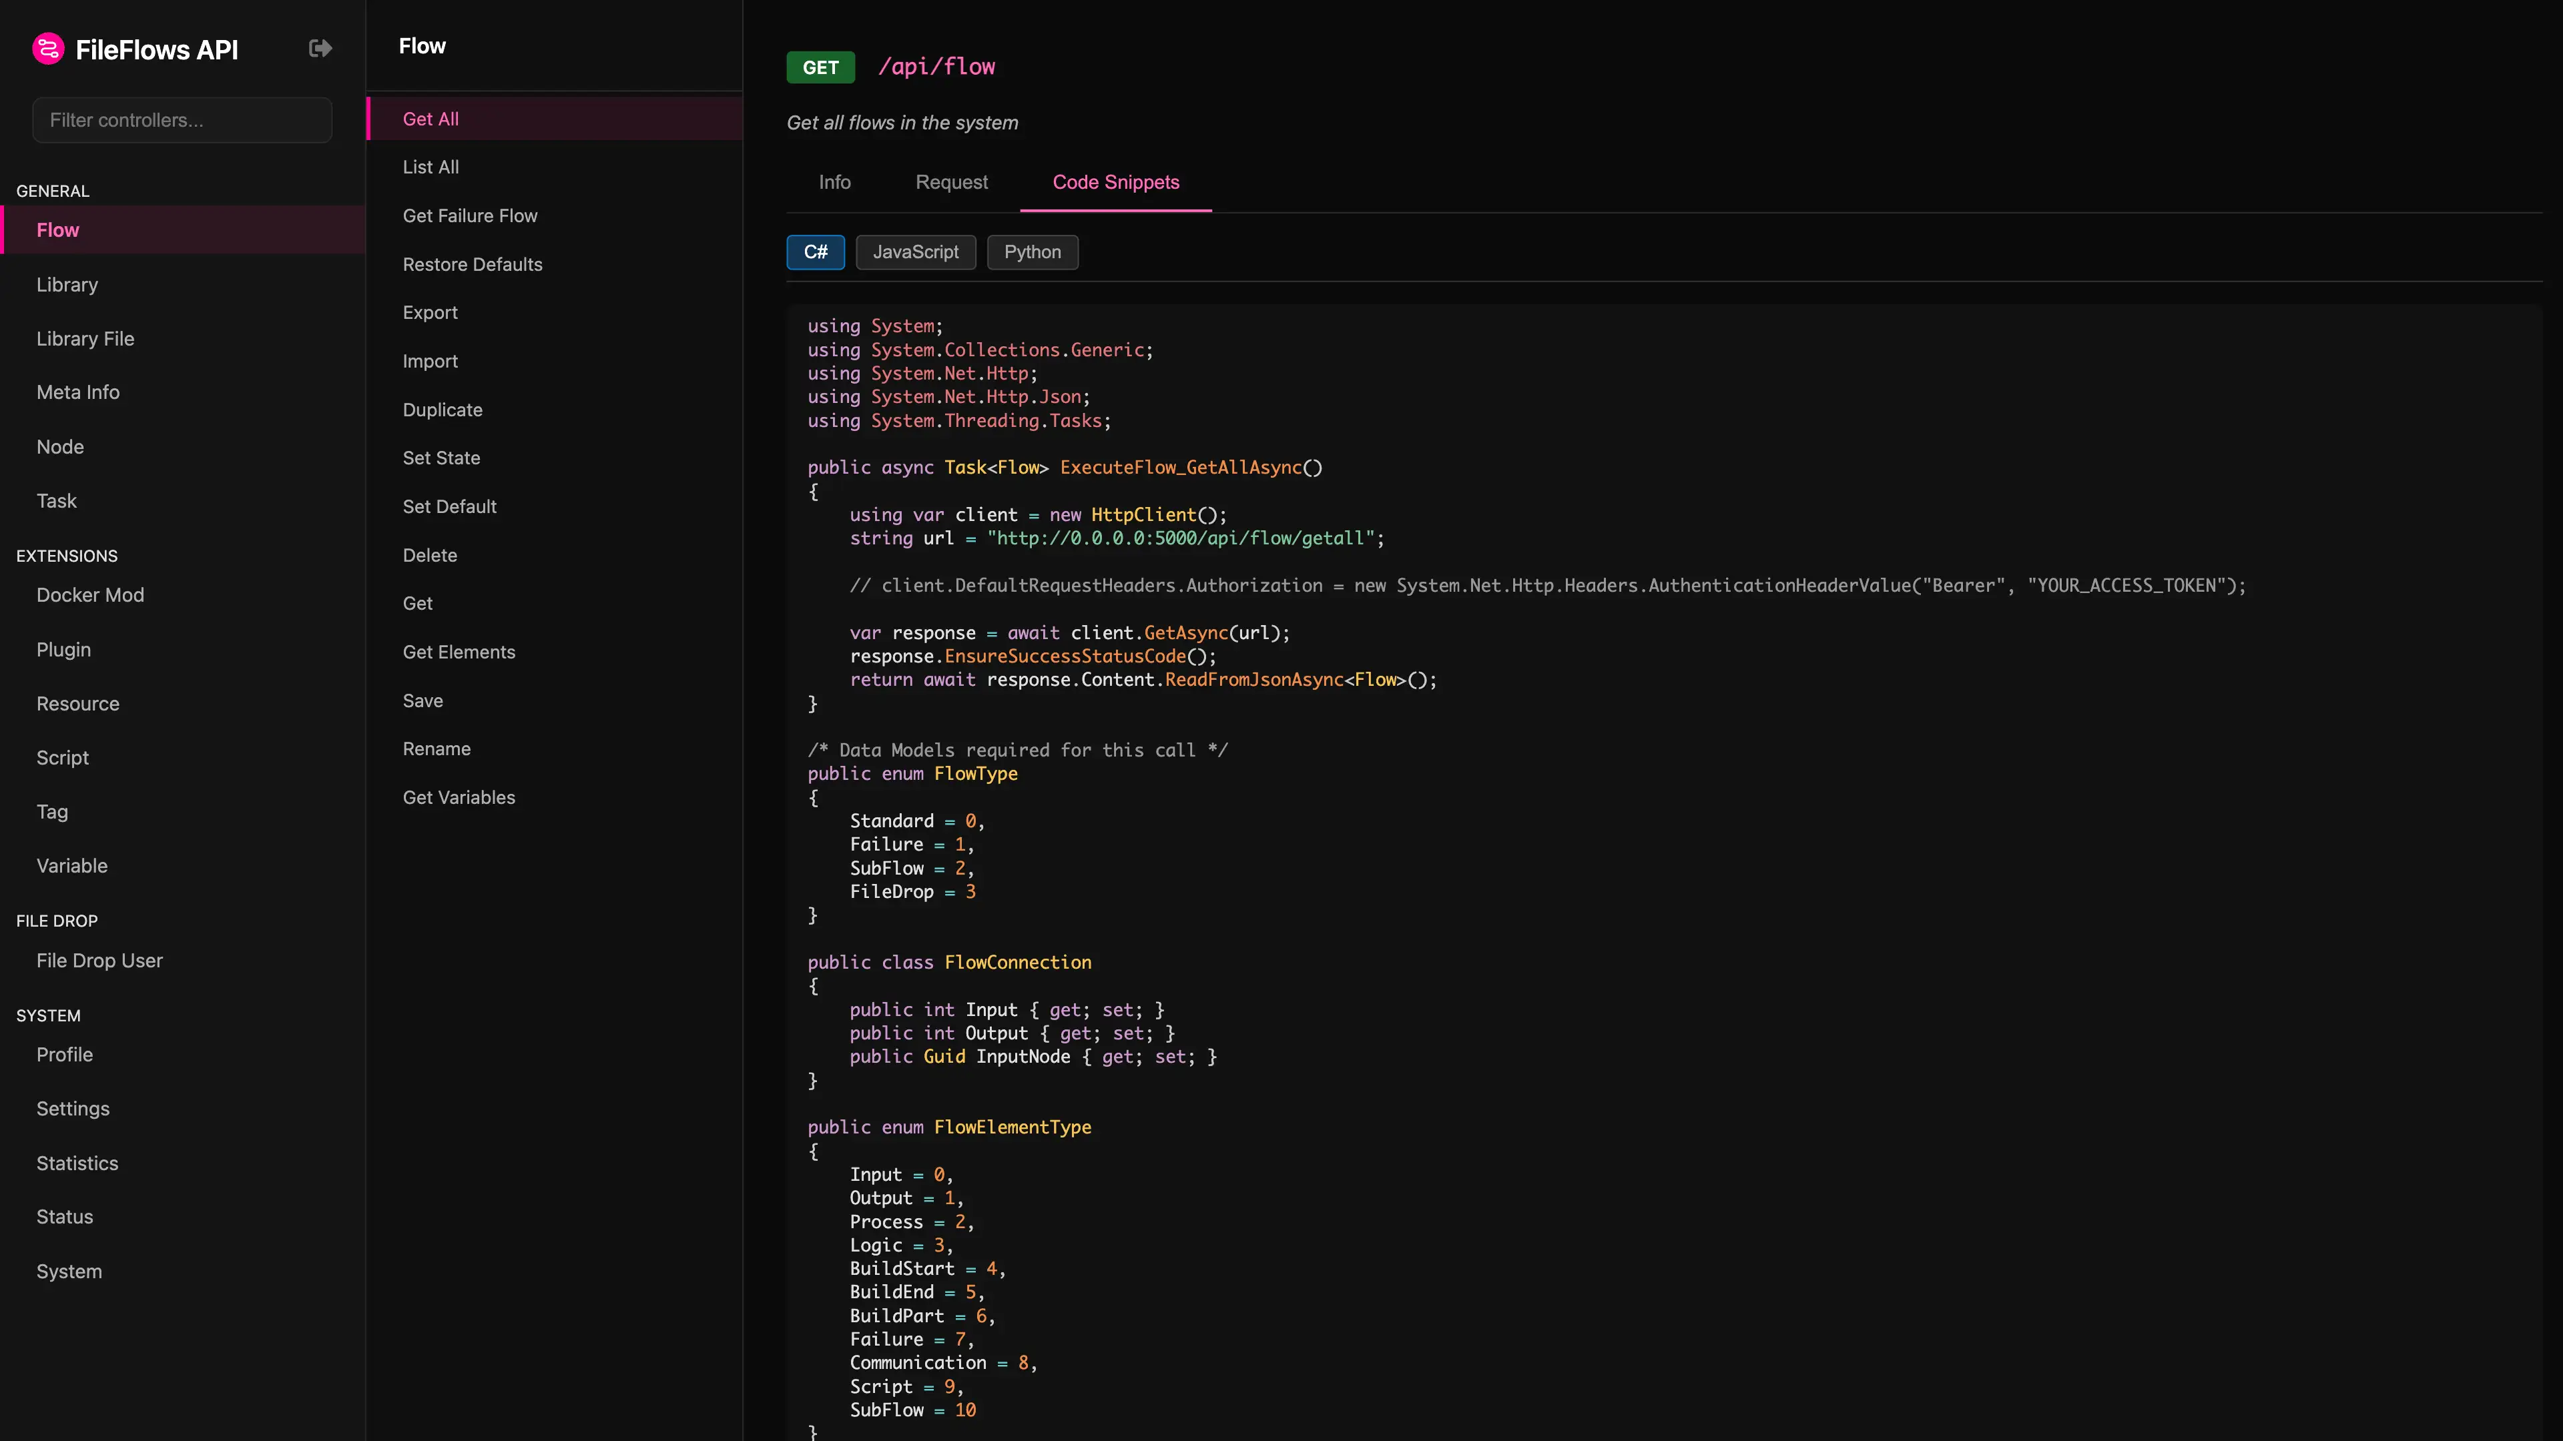Open the Profile controller
2563x1441 pixels.
point(183,1054)
